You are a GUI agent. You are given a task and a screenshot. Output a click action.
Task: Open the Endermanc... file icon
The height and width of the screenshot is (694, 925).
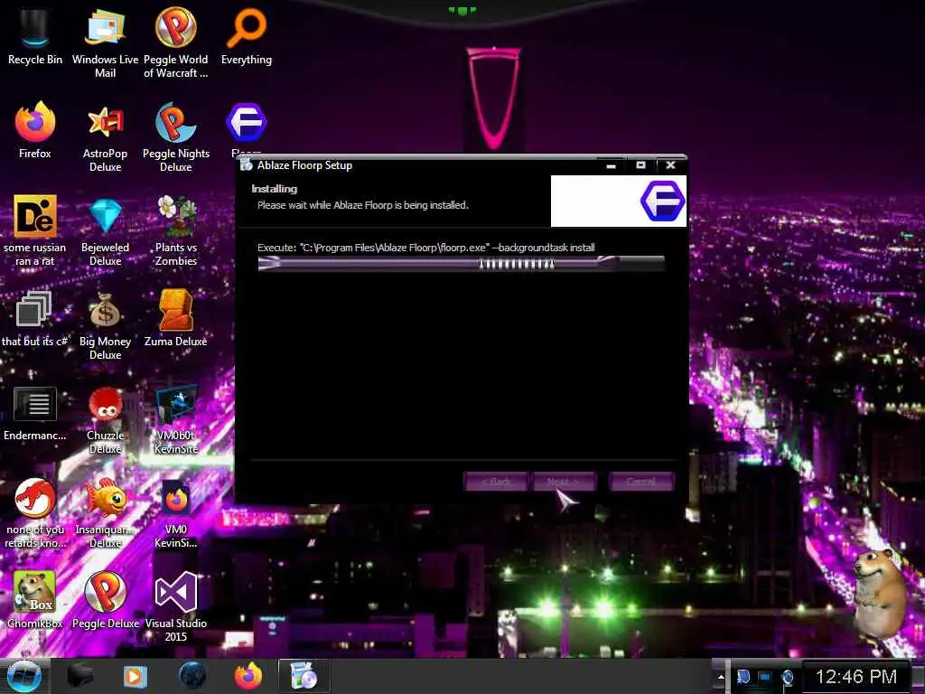pyautogui.click(x=35, y=413)
